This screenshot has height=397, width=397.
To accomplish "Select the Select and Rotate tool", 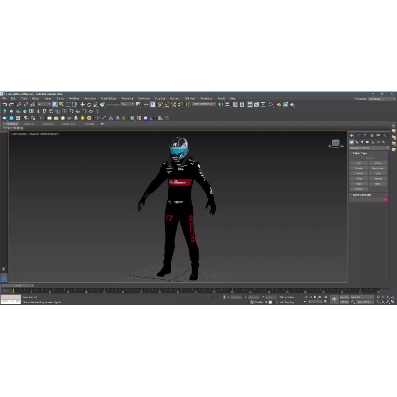I will 89,105.
